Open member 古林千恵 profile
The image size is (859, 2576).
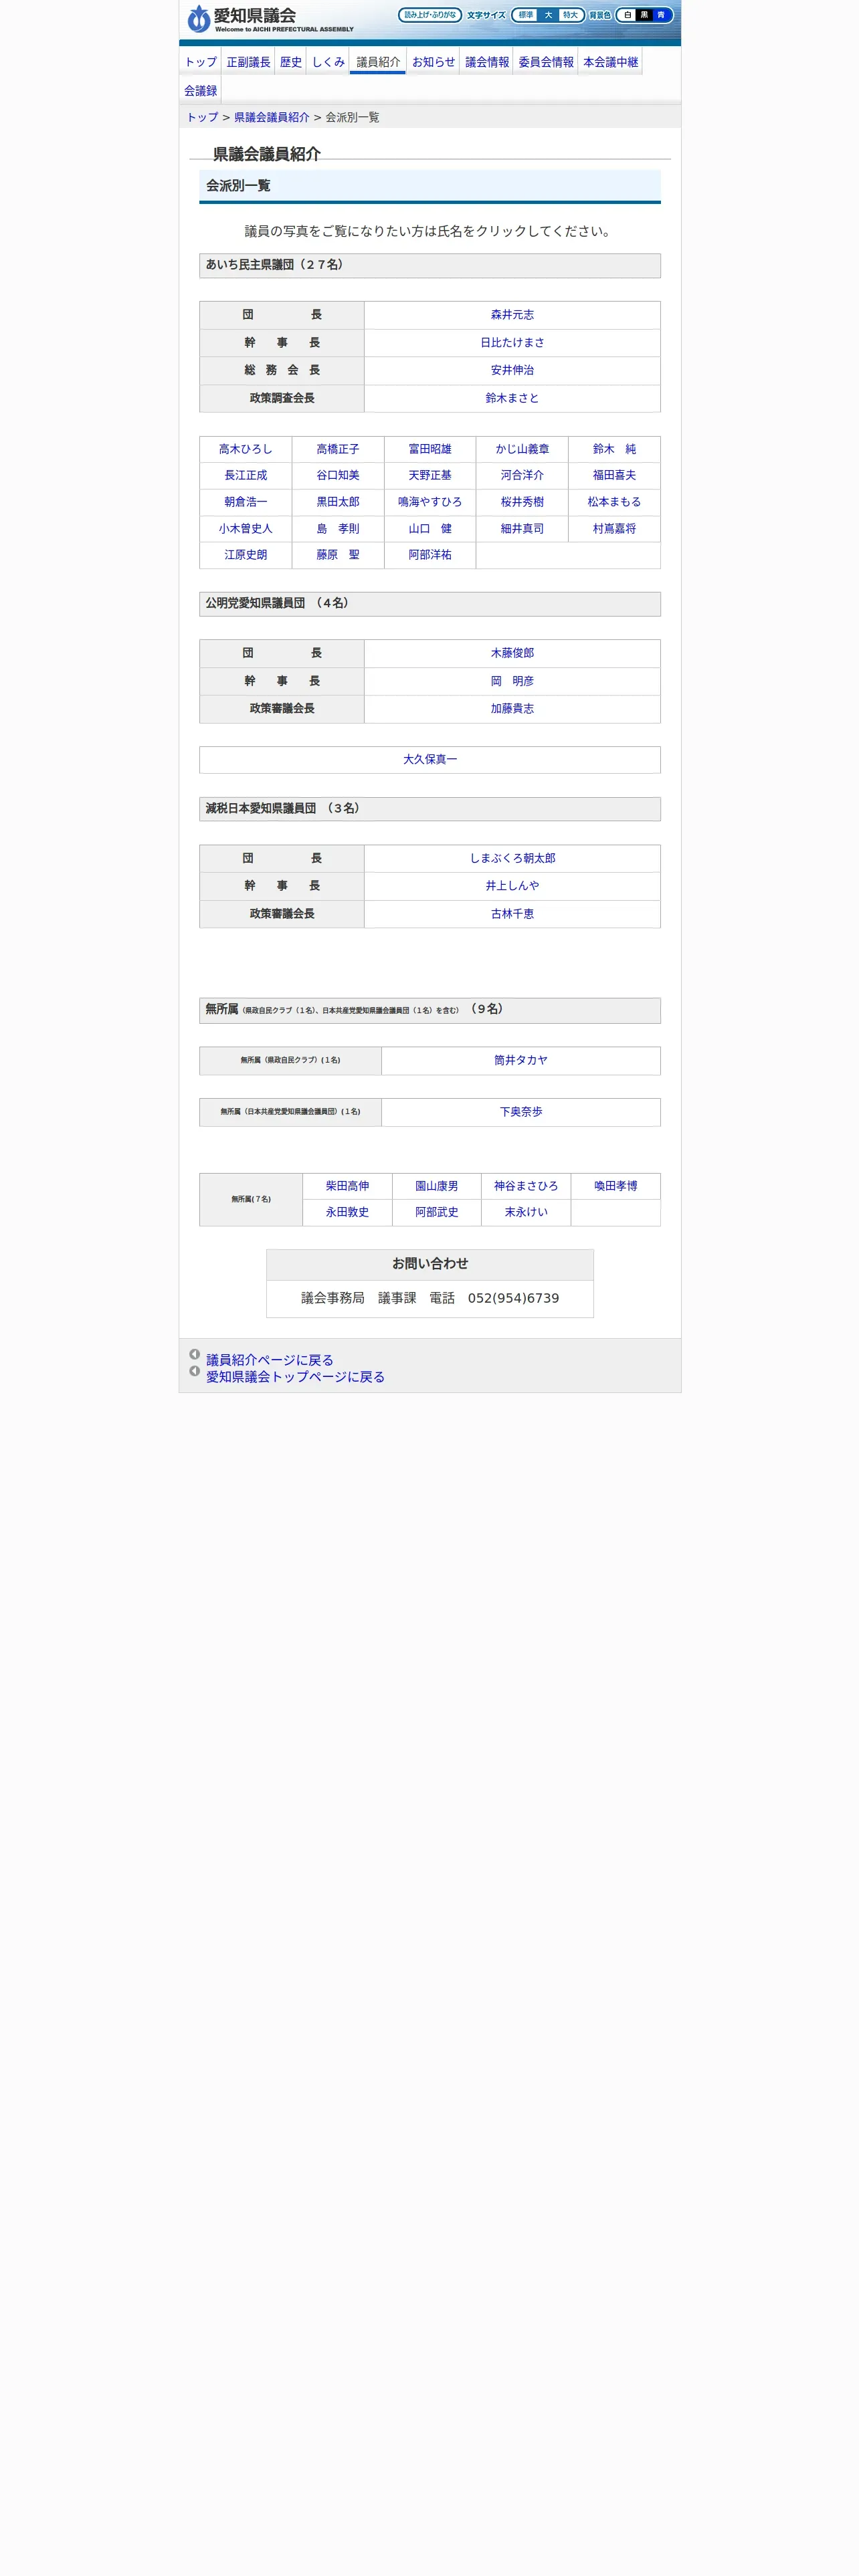pos(512,914)
